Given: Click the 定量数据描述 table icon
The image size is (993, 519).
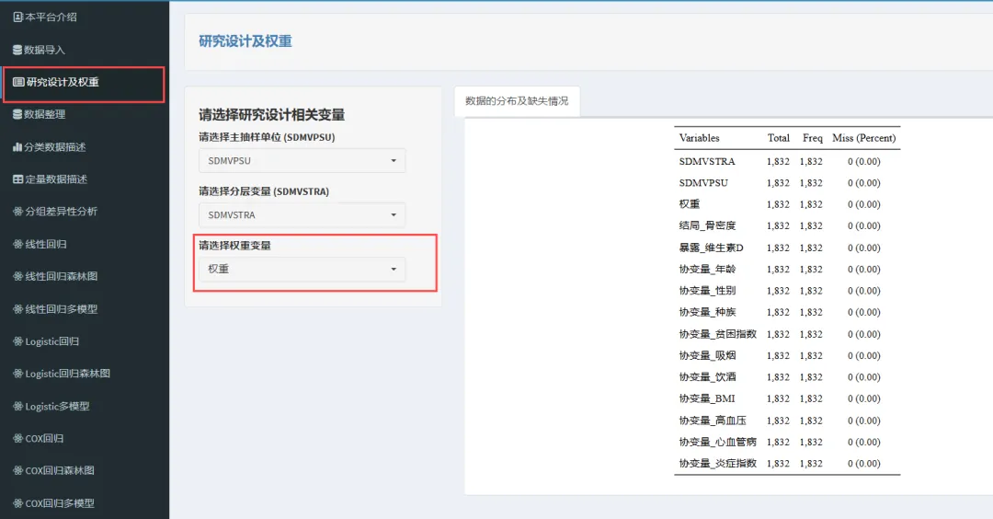Looking at the screenshot, I should point(18,179).
